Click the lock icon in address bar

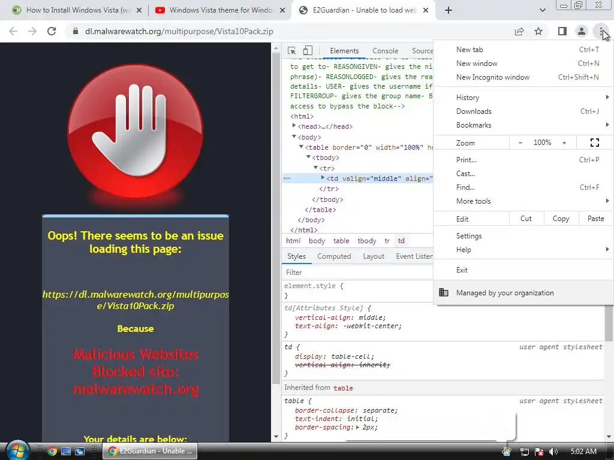coord(75,31)
